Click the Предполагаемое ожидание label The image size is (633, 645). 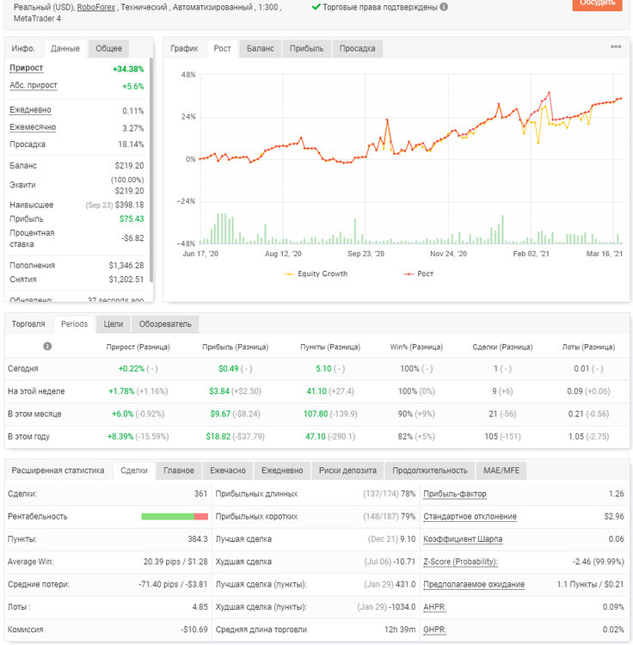[x=474, y=585]
